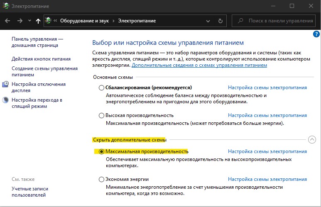
Task: Open help with the question mark icon
Action: click(316, 34)
